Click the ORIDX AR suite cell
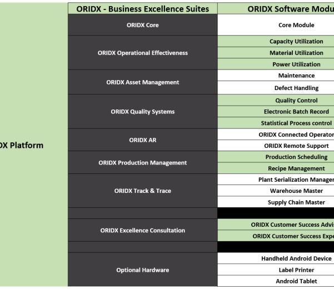Screen dimensions: 334x289 point(142,140)
